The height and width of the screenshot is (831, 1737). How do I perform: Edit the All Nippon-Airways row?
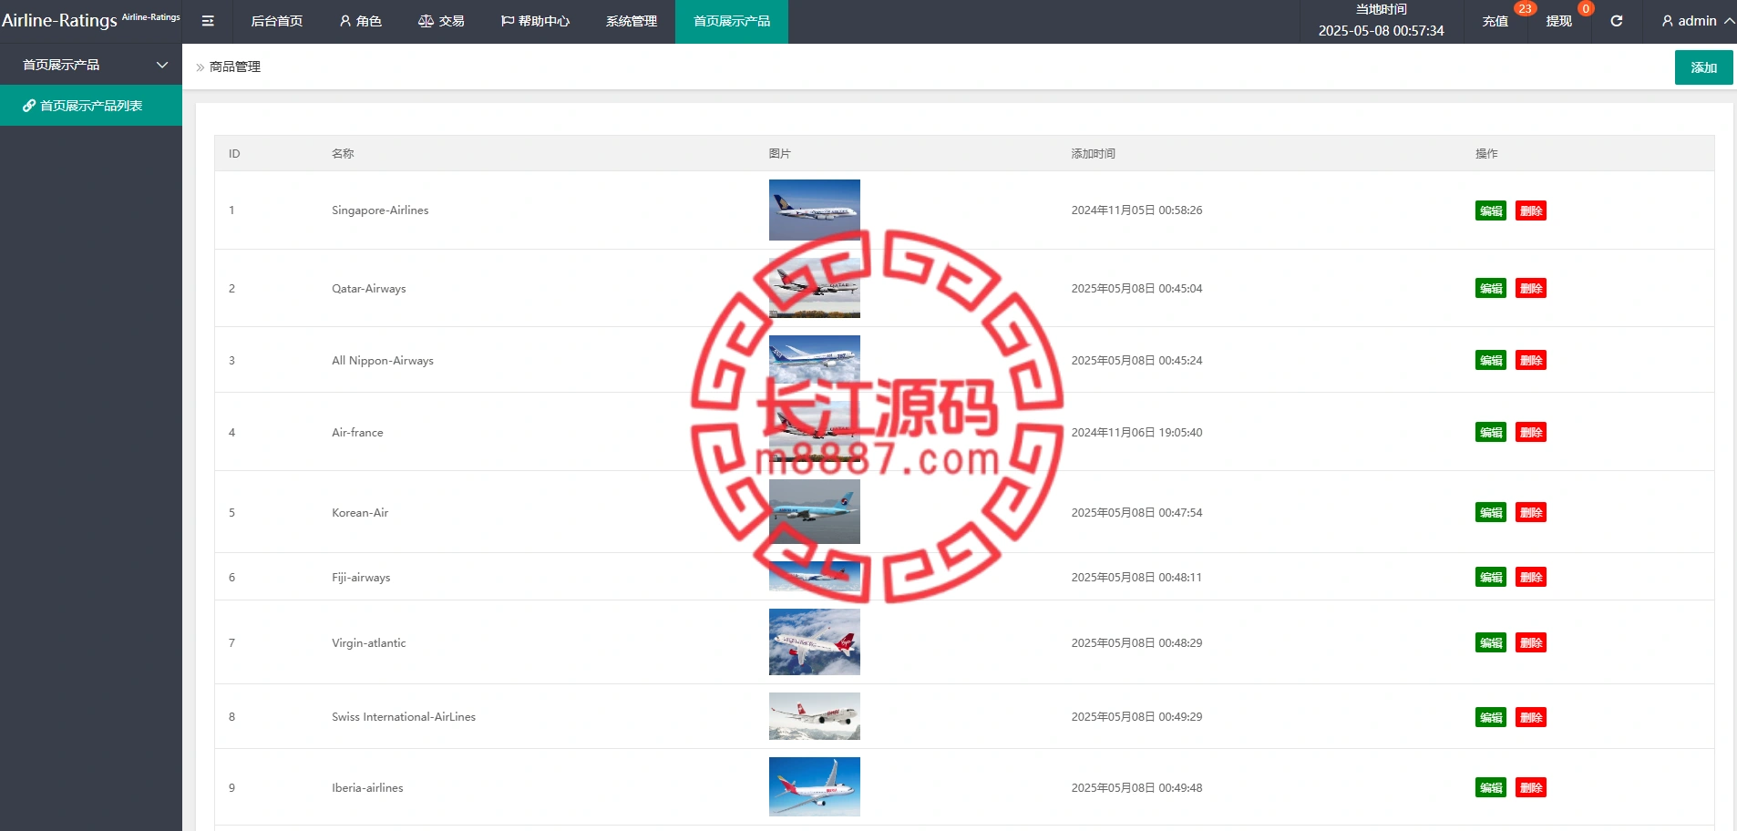pos(1491,360)
